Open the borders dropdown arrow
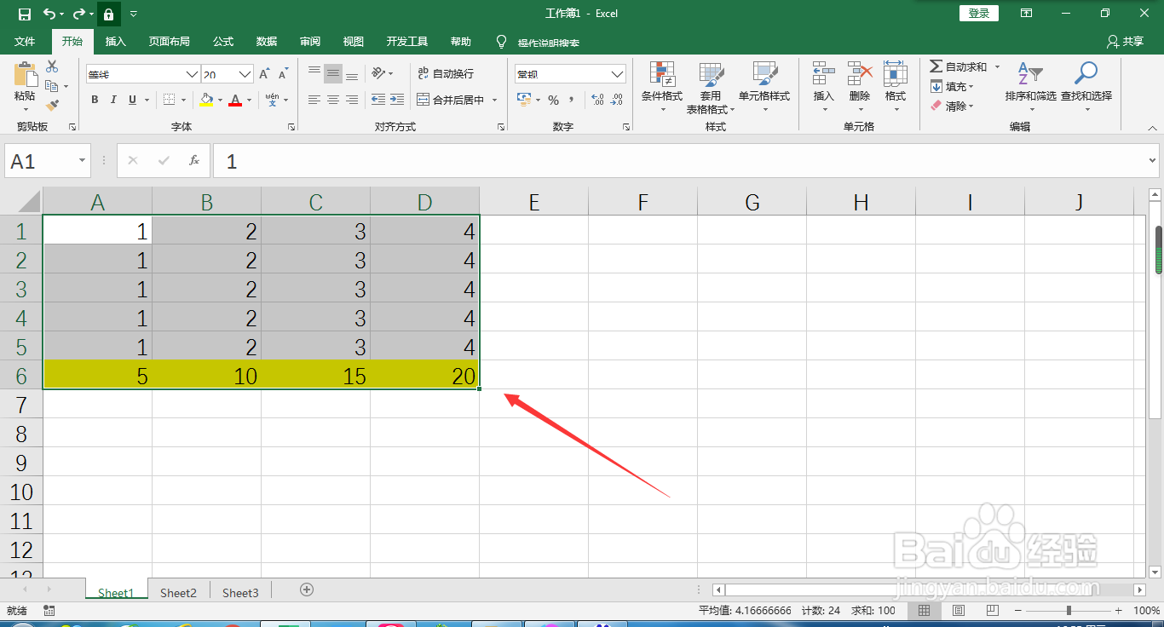Screen dimensions: 1164x627 (185, 101)
